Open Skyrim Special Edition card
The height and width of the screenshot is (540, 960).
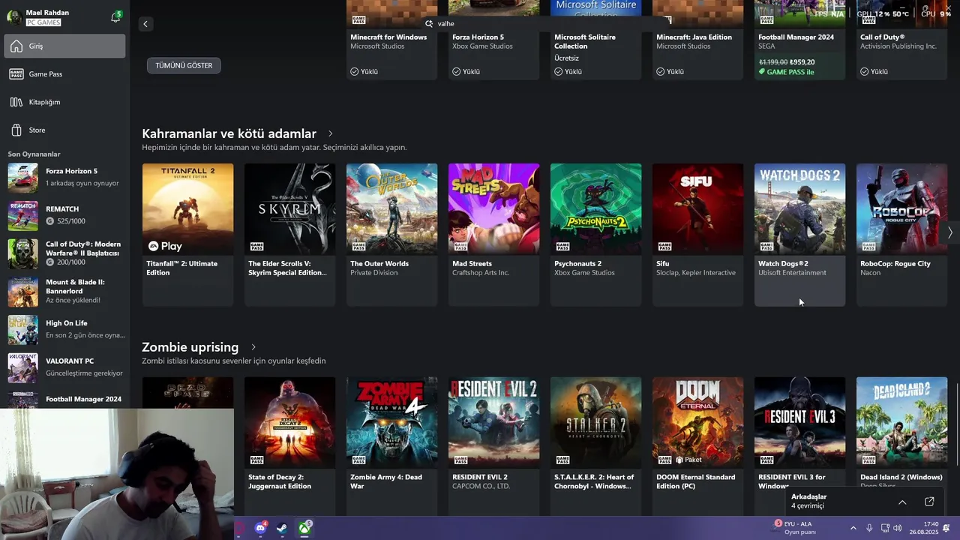(289, 235)
